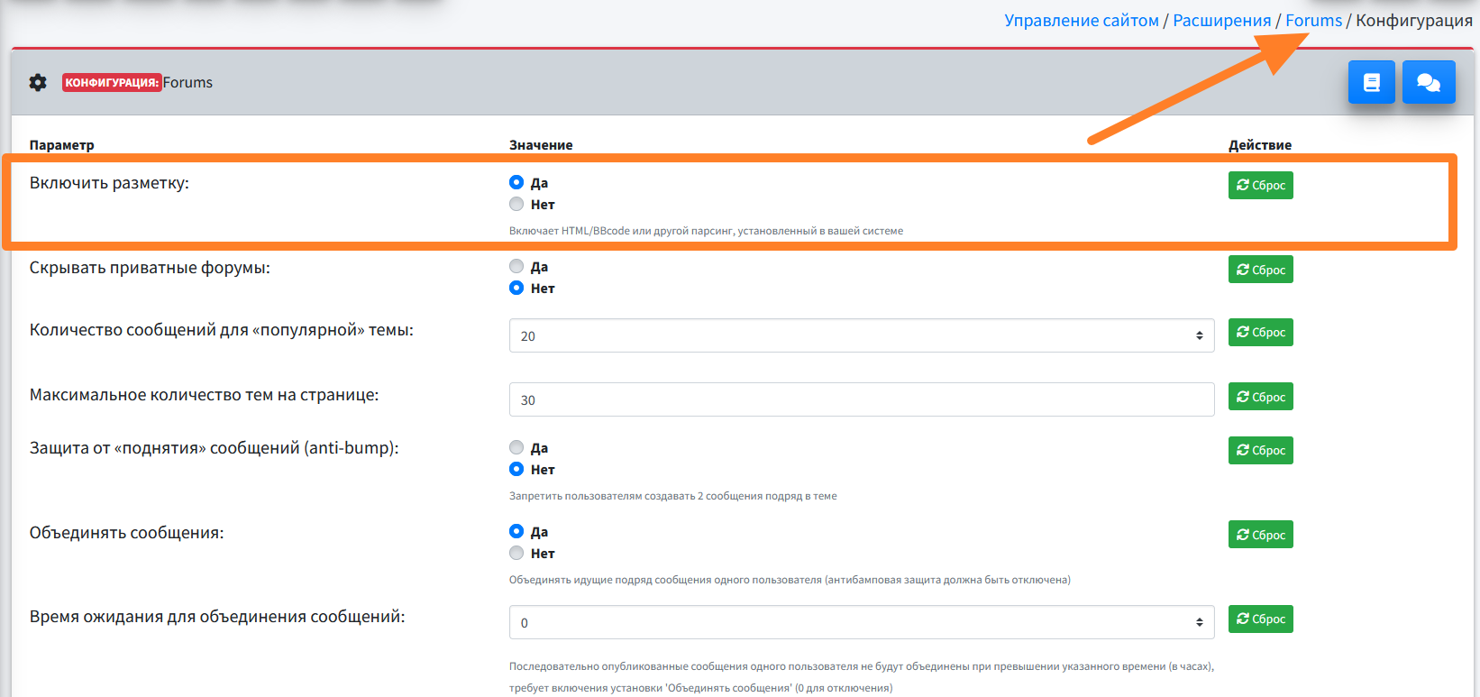Open the popular topic message count dropdown
This screenshot has height=697, width=1480.
point(861,335)
